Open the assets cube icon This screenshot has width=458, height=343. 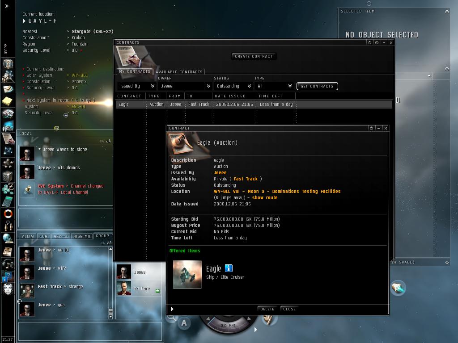click(8, 176)
